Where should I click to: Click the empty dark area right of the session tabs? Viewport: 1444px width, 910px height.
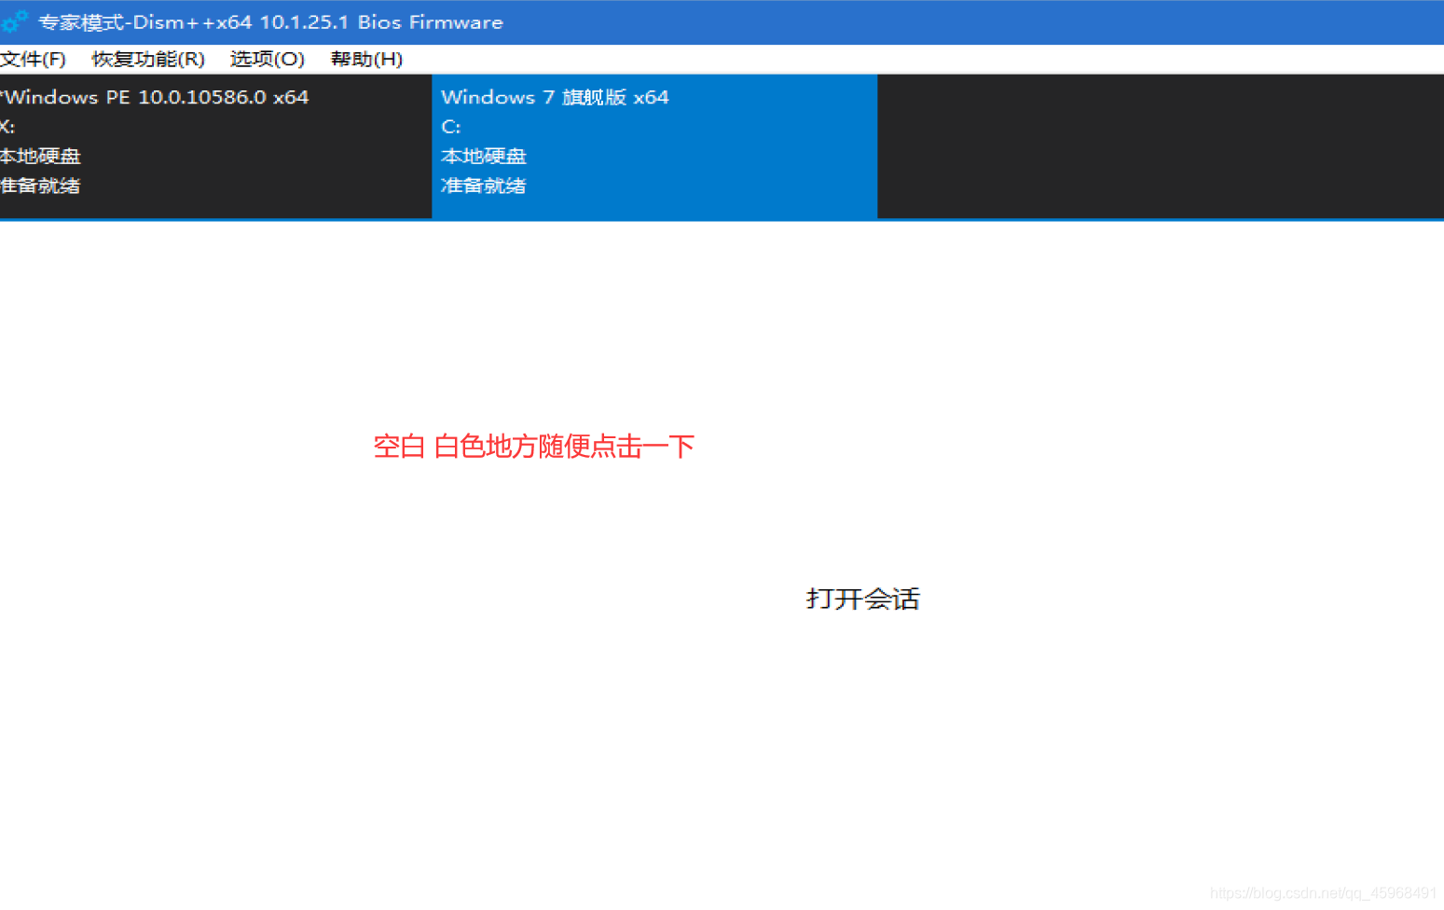[1156, 146]
